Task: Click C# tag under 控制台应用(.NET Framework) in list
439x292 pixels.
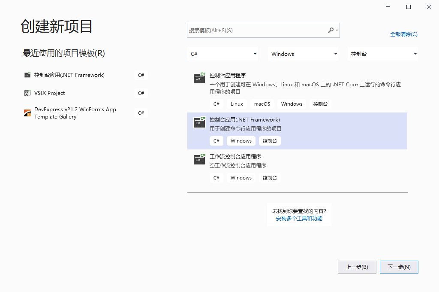Action: click(x=216, y=141)
